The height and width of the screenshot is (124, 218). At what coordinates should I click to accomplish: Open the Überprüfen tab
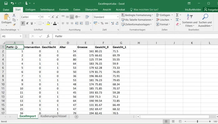point(91,10)
